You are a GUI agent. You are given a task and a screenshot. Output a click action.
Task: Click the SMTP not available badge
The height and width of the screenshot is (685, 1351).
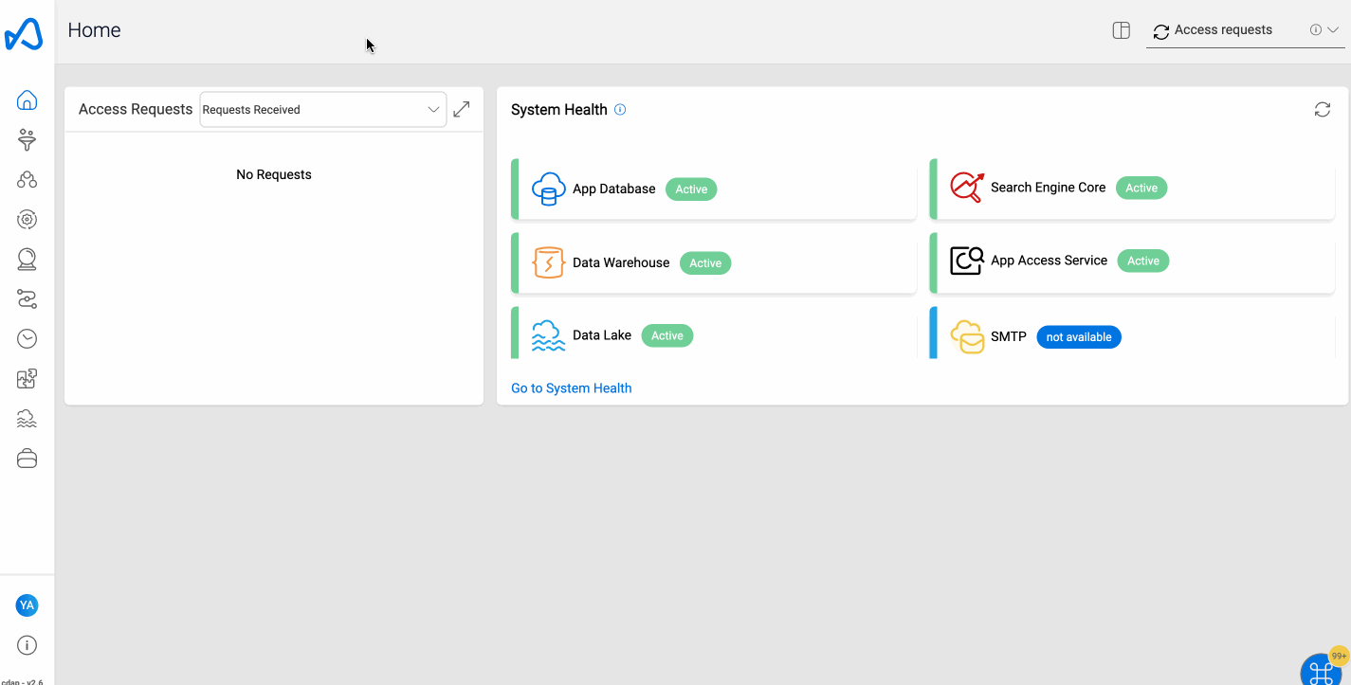pos(1079,337)
